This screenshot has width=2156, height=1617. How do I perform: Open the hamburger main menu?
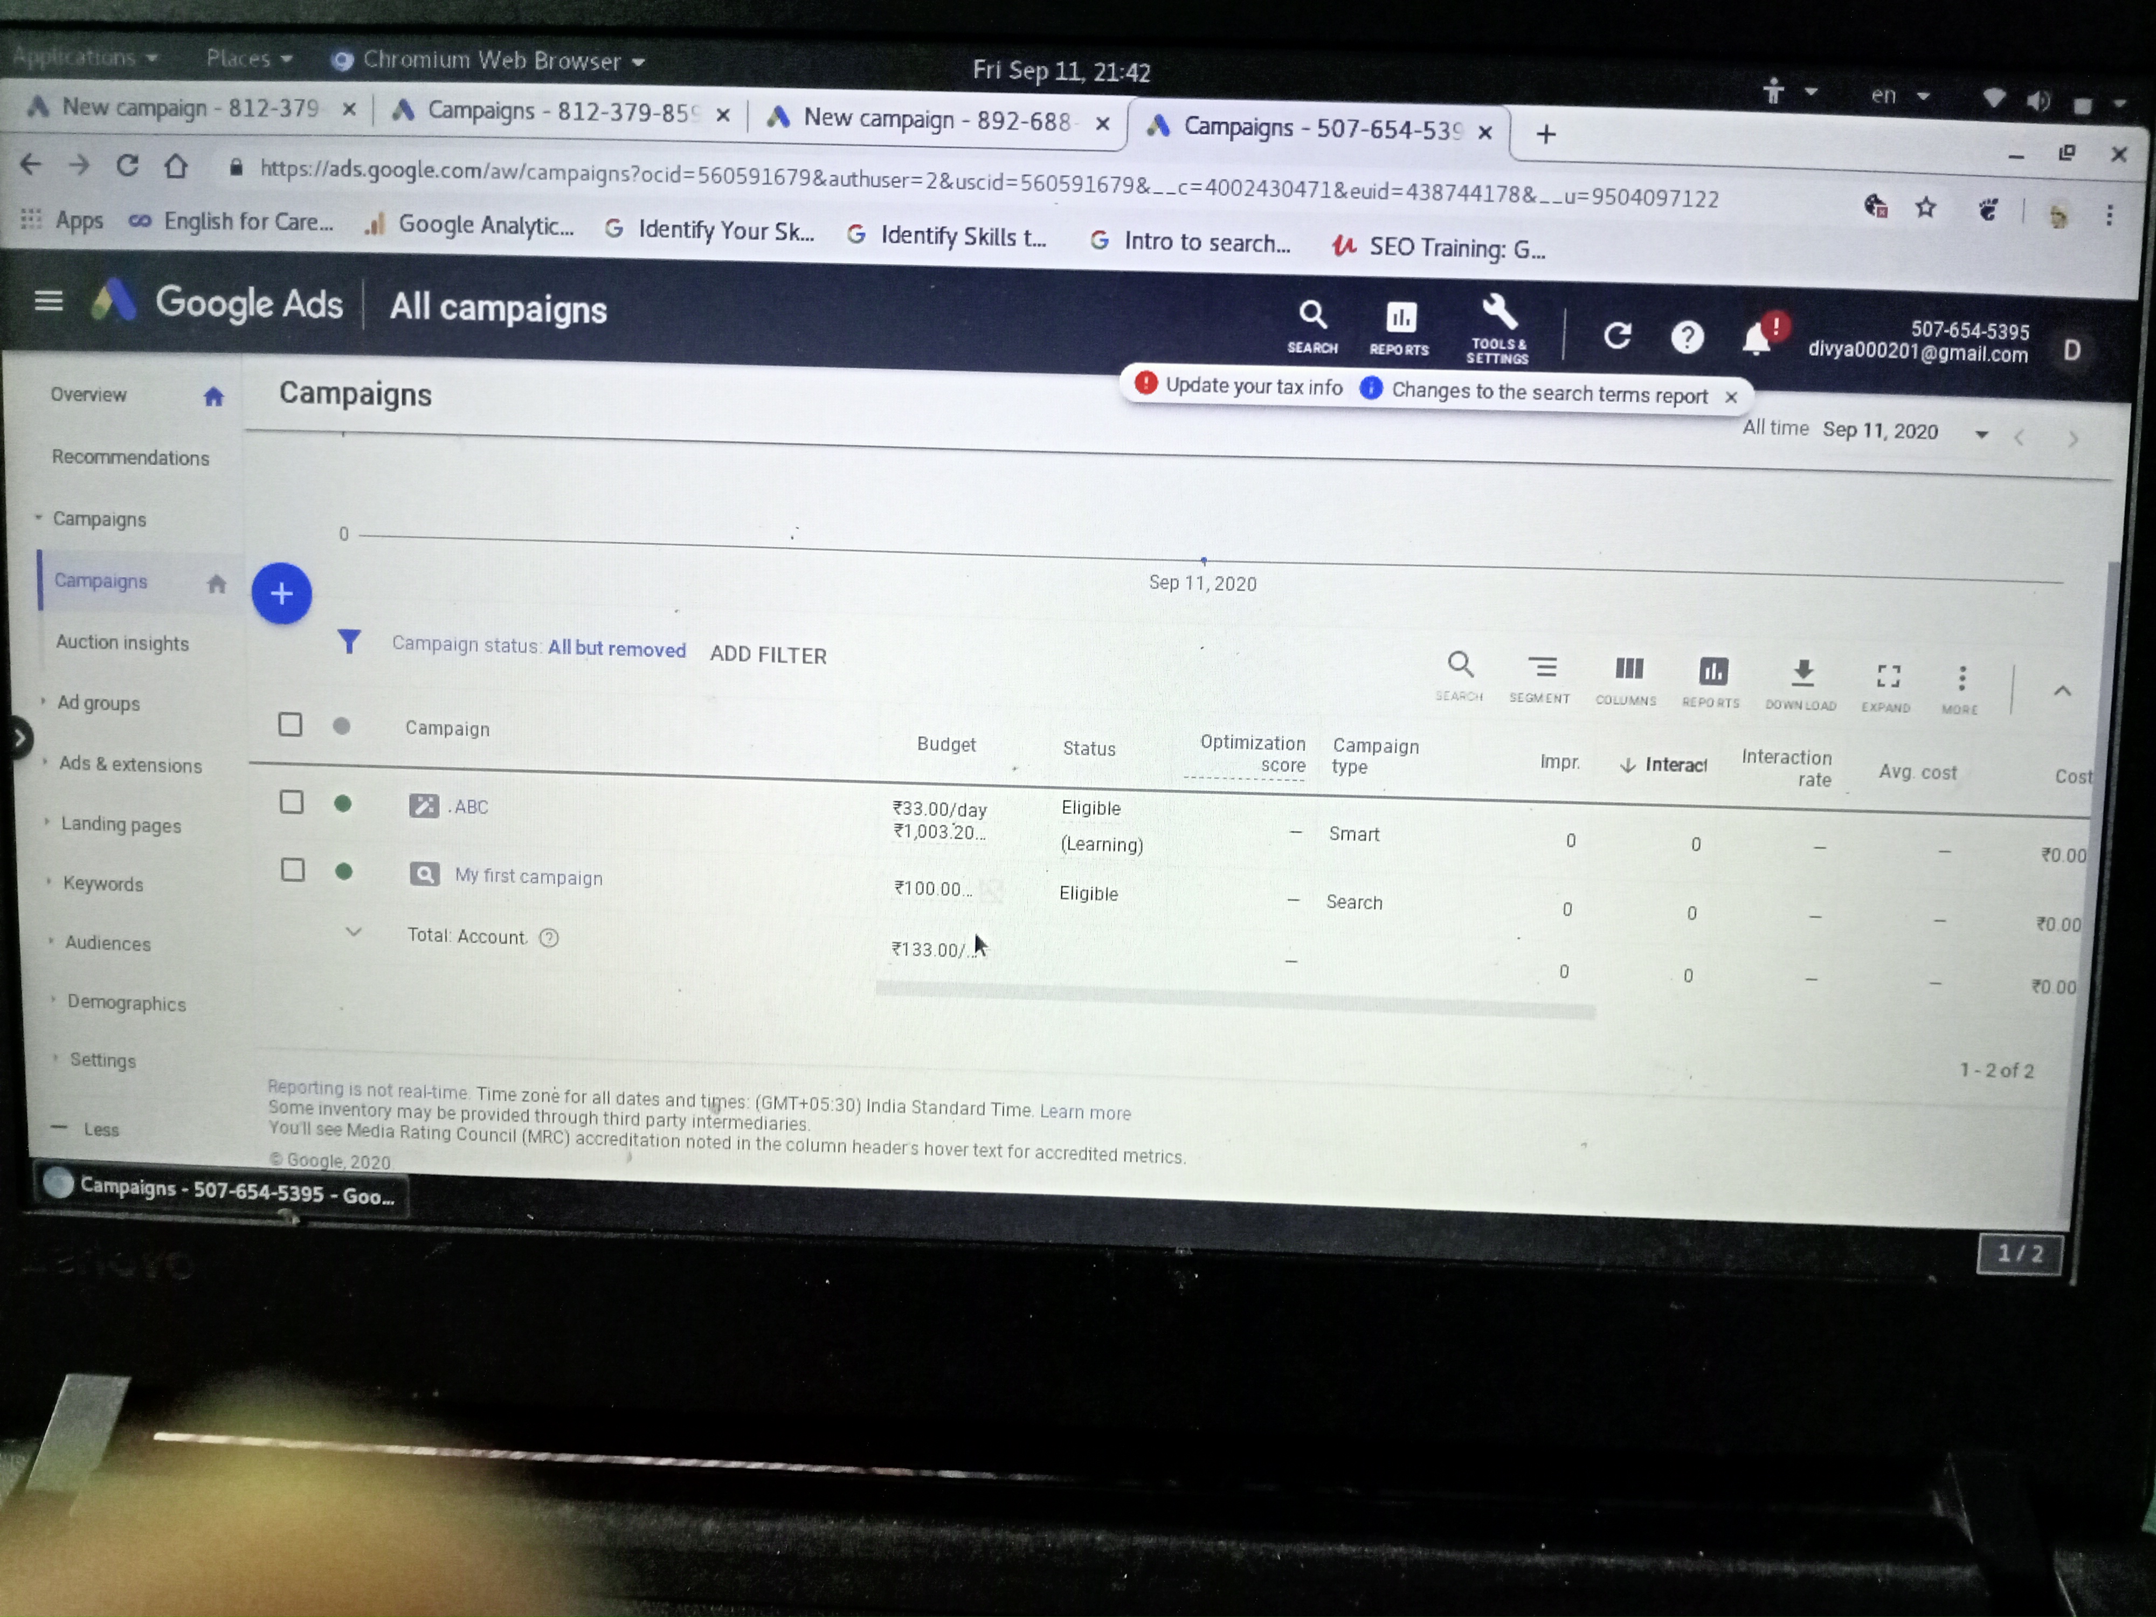click(49, 301)
